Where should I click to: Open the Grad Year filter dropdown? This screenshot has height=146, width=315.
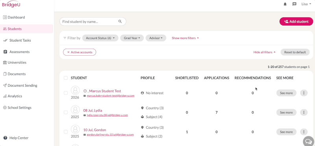[x=132, y=38]
